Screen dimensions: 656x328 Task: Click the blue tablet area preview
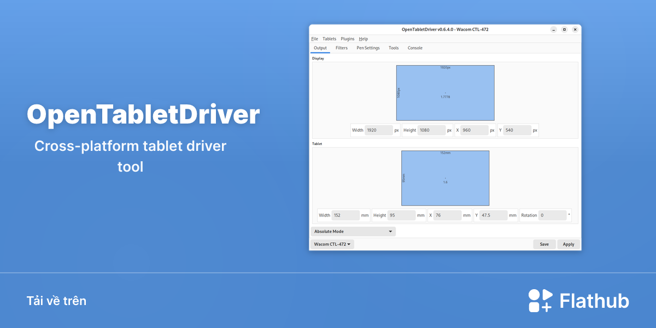[x=446, y=178]
